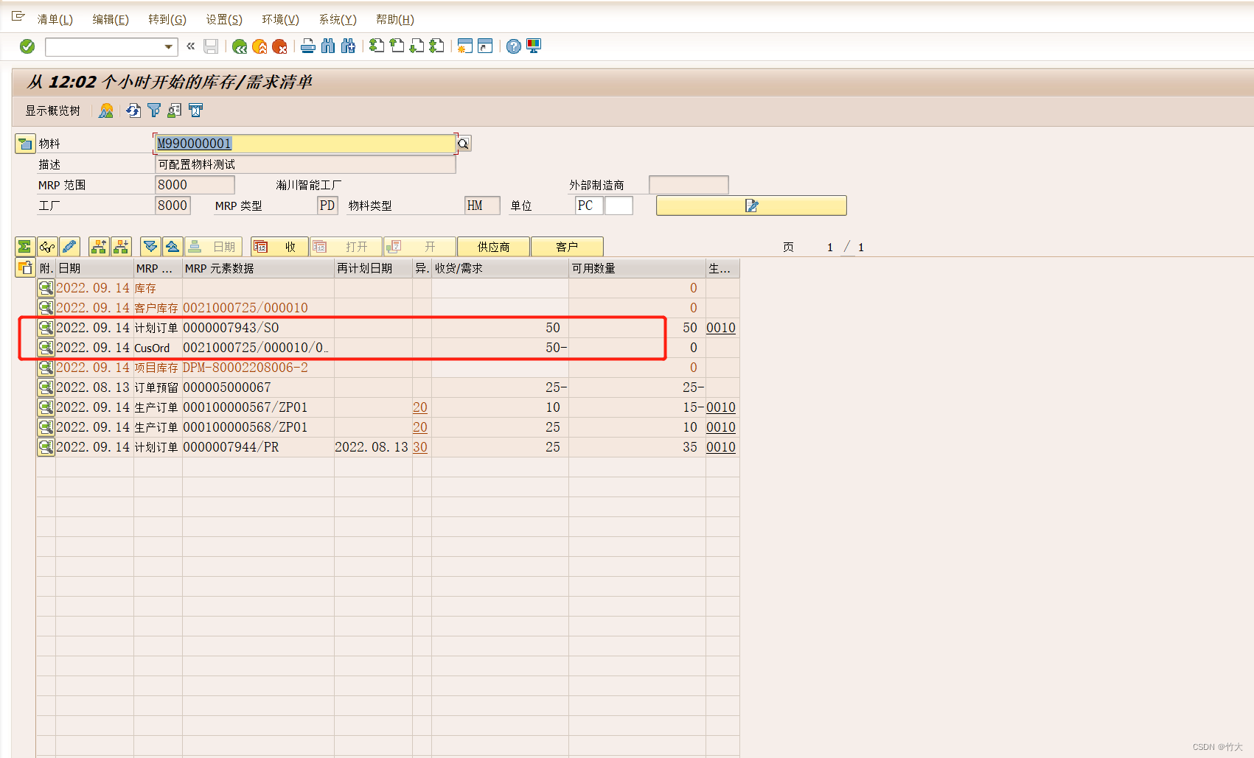This screenshot has height=758, width=1254.
Task: Expand the command field dropdown arrow
Action: [x=170, y=46]
